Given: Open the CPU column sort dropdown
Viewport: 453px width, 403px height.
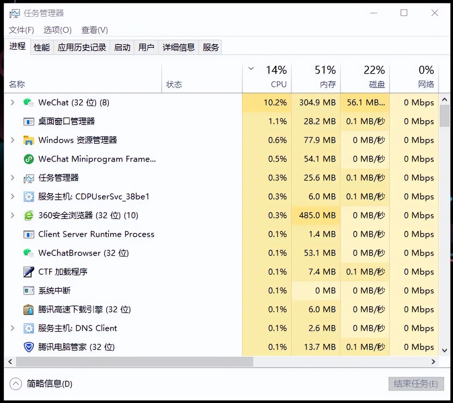Looking at the screenshot, I should (x=251, y=69).
